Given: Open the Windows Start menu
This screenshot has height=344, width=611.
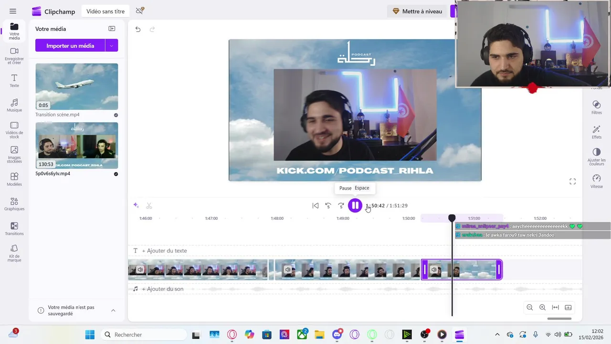Looking at the screenshot, I should (90, 334).
